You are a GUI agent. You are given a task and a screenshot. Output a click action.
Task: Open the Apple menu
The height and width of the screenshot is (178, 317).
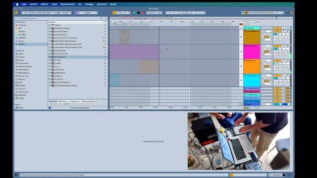(17, 4)
